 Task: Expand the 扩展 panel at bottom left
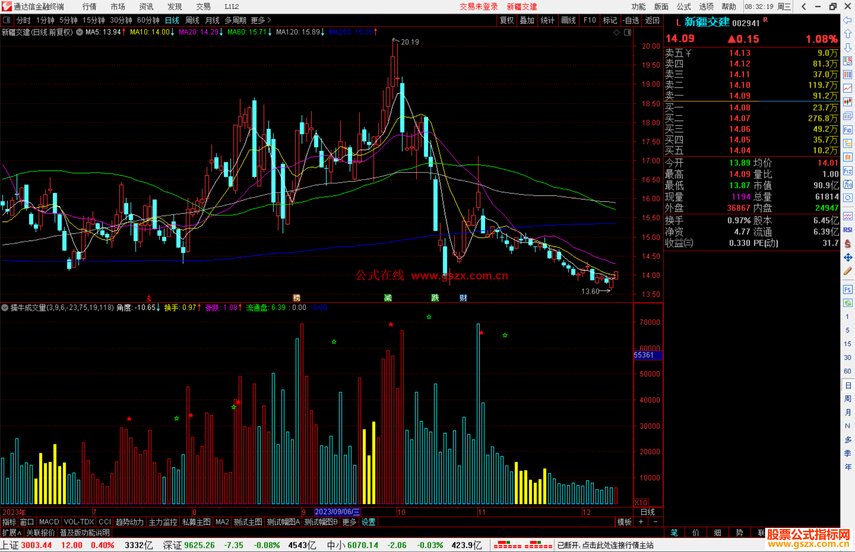click(x=11, y=533)
